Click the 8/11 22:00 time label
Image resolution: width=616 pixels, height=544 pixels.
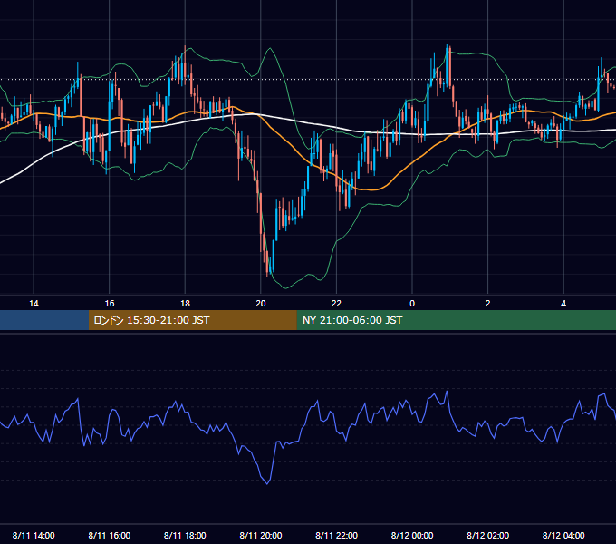(x=336, y=535)
